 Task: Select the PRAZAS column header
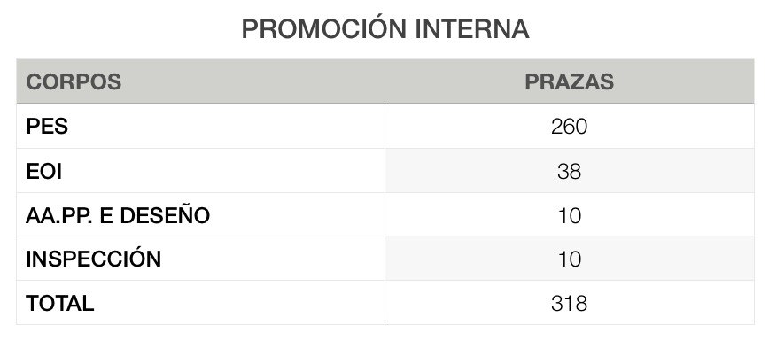[x=570, y=81]
